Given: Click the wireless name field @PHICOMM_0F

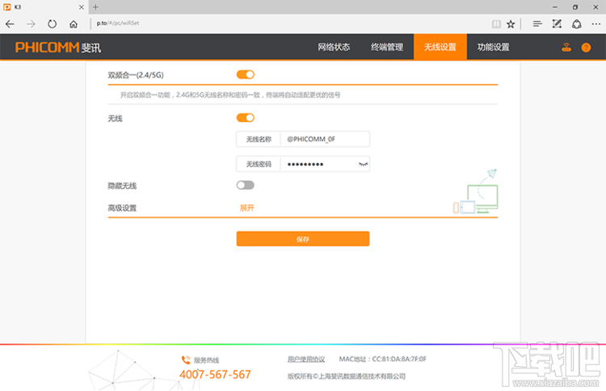Looking at the screenshot, I should click(325, 139).
